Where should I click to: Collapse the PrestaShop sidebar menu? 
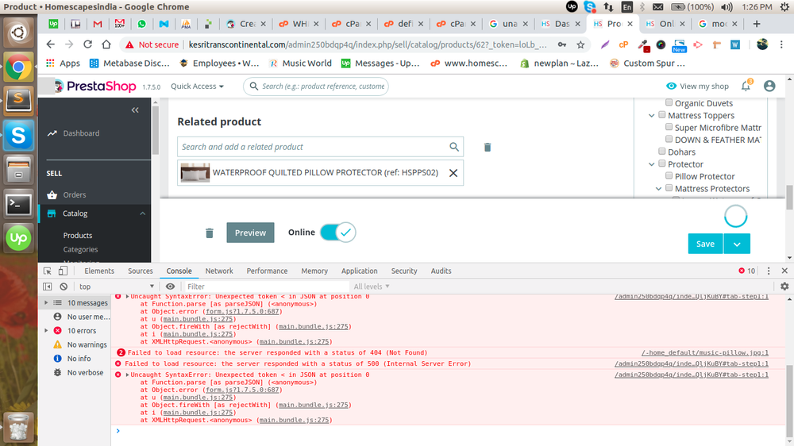coord(135,110)
